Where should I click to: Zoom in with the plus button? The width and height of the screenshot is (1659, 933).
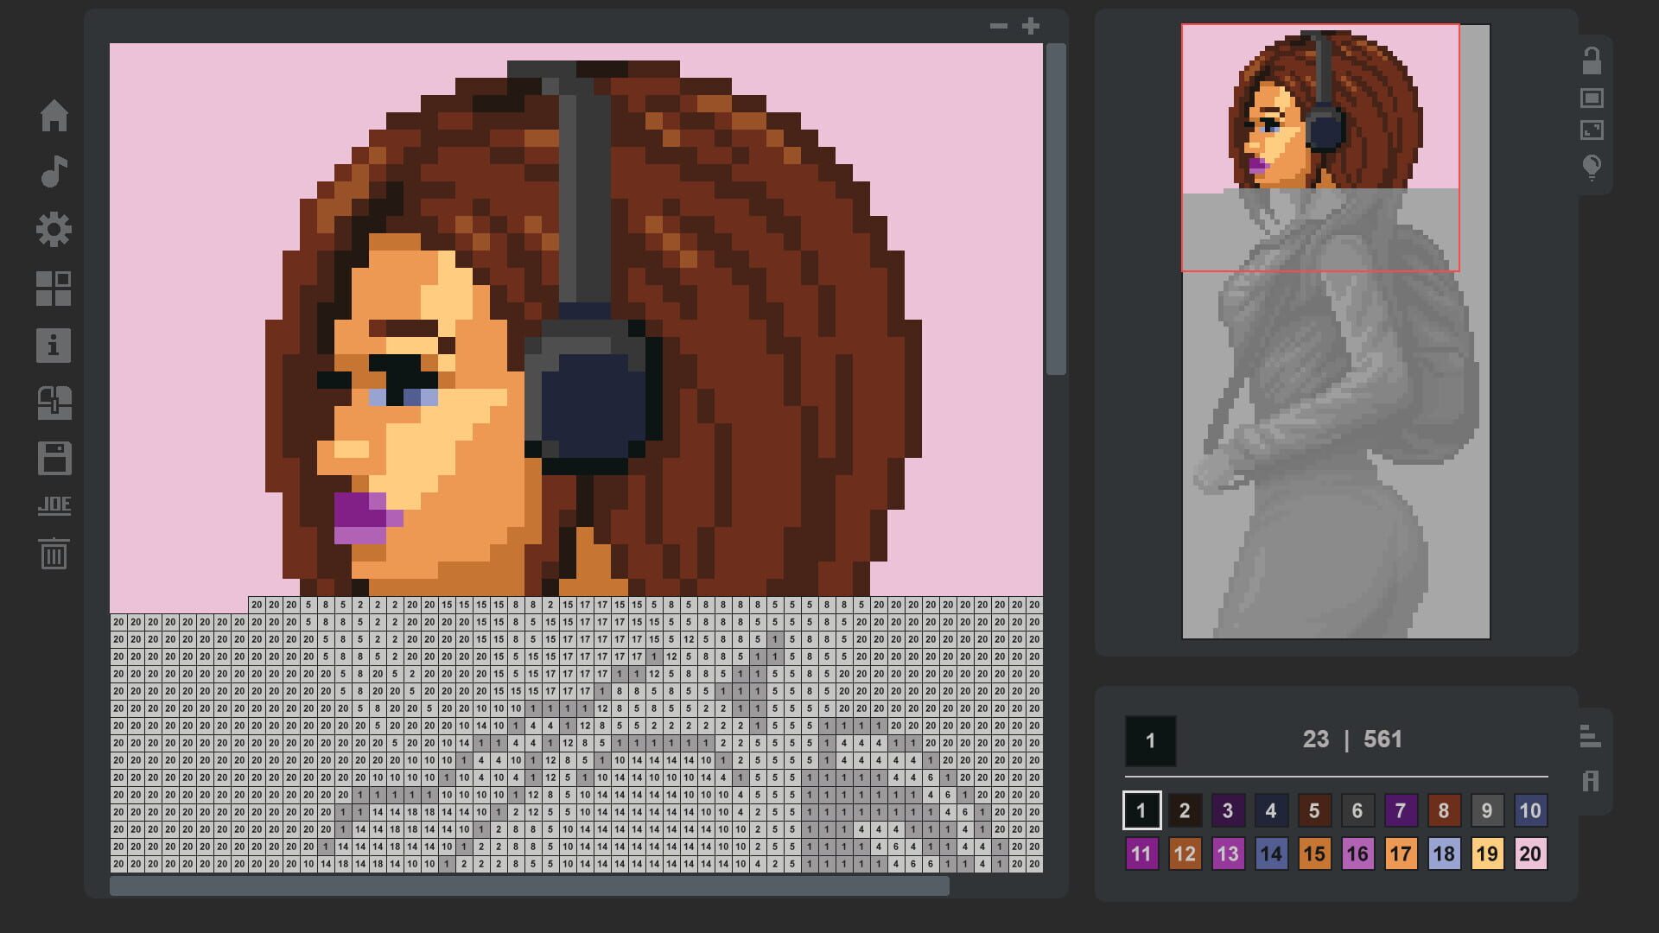pyautogui.click(x=1029, y=25)
